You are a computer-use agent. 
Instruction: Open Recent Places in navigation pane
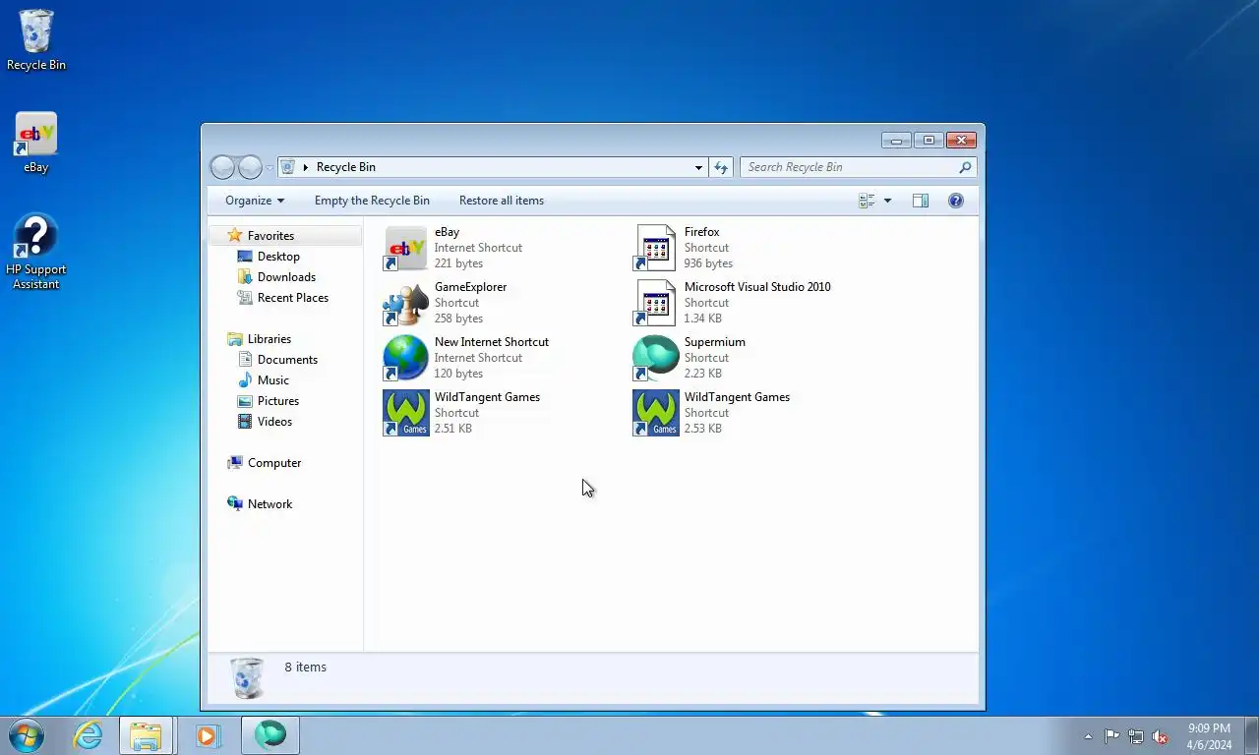293,298
